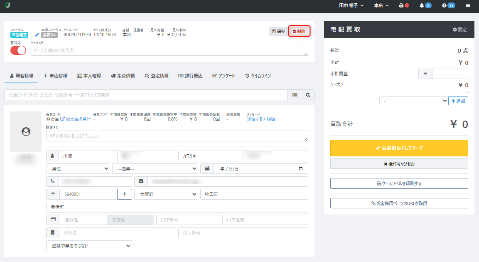
Task: Click the 削除 delete button
Action: [x=299, y=31]
